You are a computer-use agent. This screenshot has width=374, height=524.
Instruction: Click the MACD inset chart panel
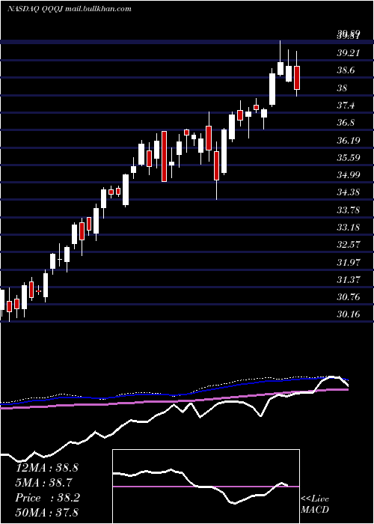click(206, 487)
